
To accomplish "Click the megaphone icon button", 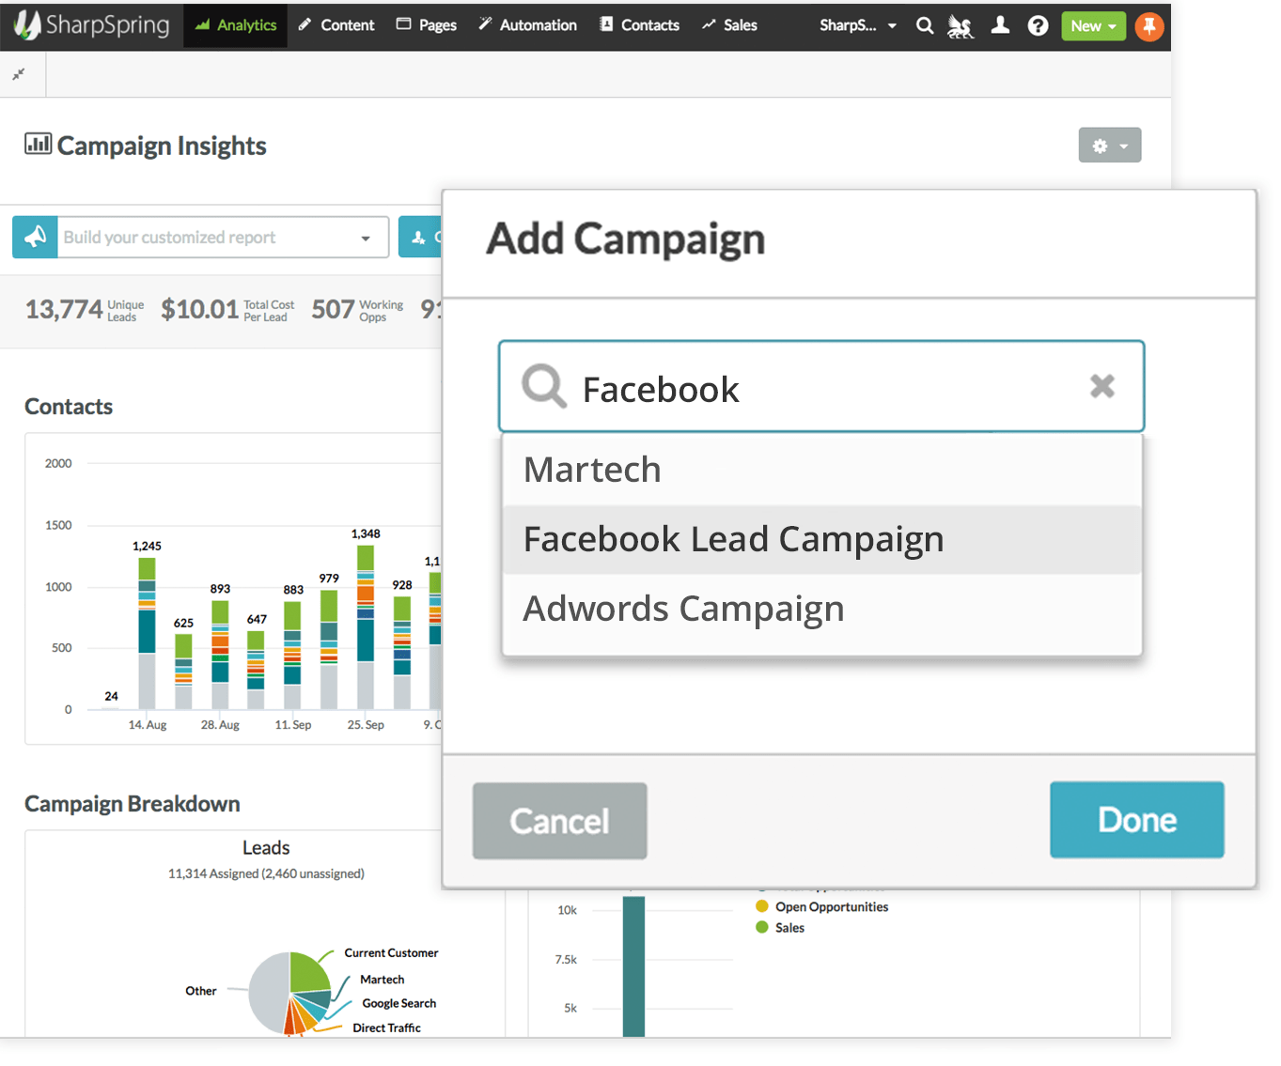I will [x=35, y=237].
